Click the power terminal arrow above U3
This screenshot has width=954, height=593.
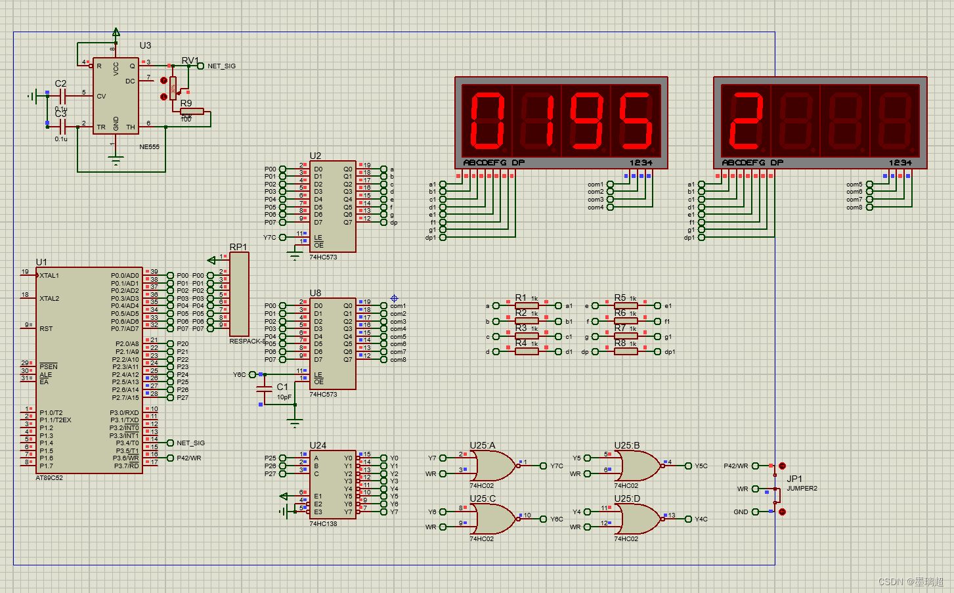pyautogui.click(x=116, y=32)
